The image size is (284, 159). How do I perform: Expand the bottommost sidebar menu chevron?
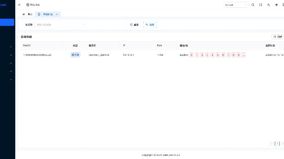11,79
